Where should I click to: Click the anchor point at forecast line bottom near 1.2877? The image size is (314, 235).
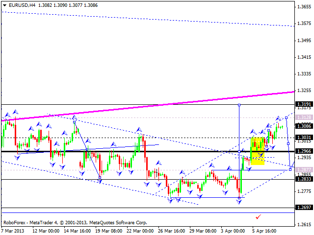(290, 169)
